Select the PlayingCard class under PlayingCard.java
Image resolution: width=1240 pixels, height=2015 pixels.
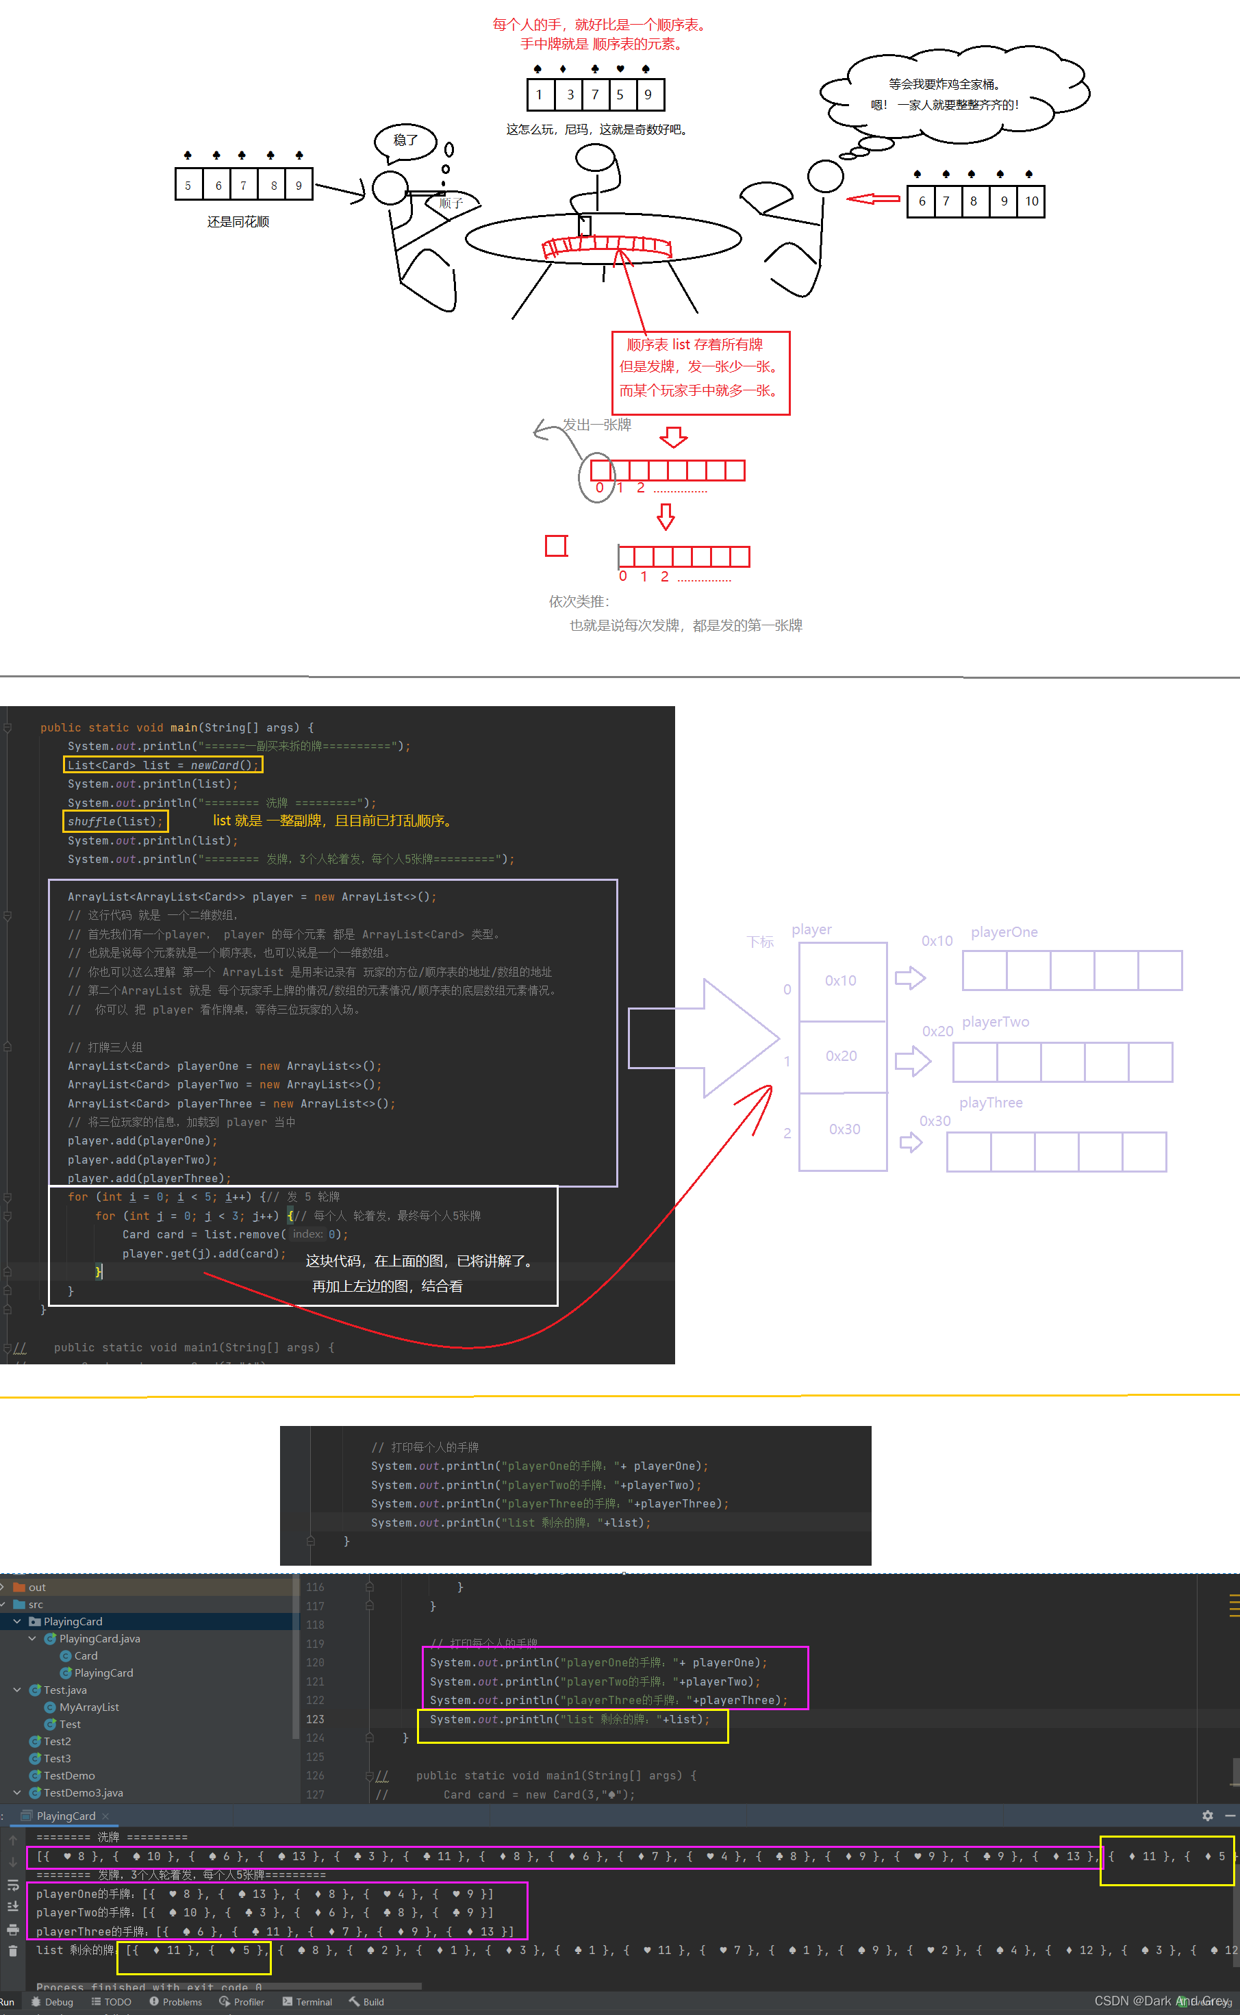coord(96,1673)
